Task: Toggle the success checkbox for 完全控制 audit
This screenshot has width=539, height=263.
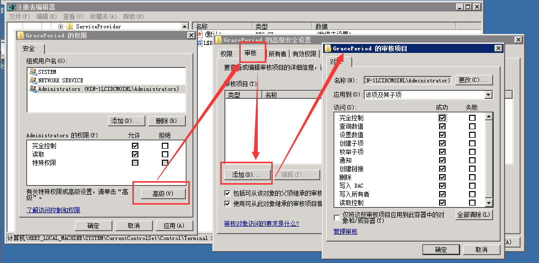Action: pyautogui.click(x=442, y=118)
